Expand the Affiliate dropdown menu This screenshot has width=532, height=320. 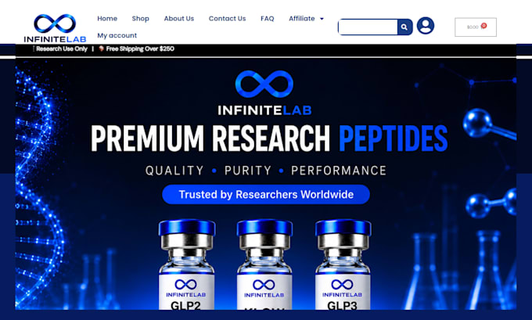coord(306,19)
